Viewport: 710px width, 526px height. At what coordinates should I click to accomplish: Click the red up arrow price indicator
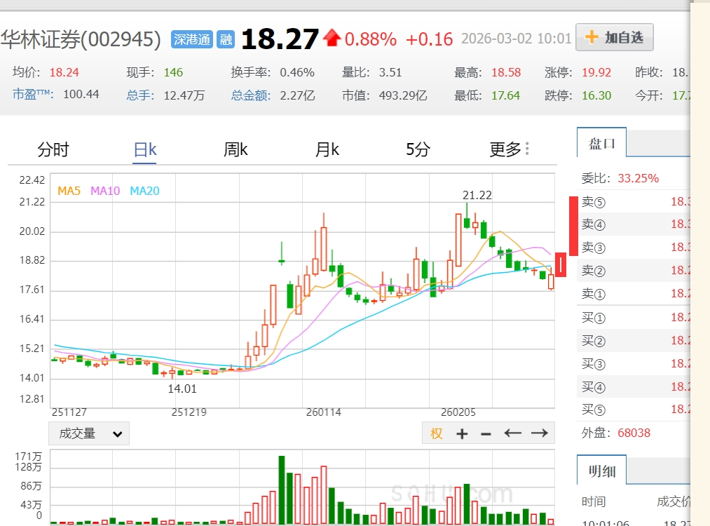pyautogui.click(x=332, y=38)
